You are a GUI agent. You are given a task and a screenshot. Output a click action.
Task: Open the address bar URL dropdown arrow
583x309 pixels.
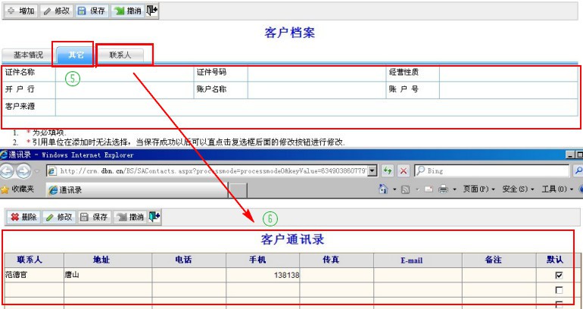[x=372, y=171]
